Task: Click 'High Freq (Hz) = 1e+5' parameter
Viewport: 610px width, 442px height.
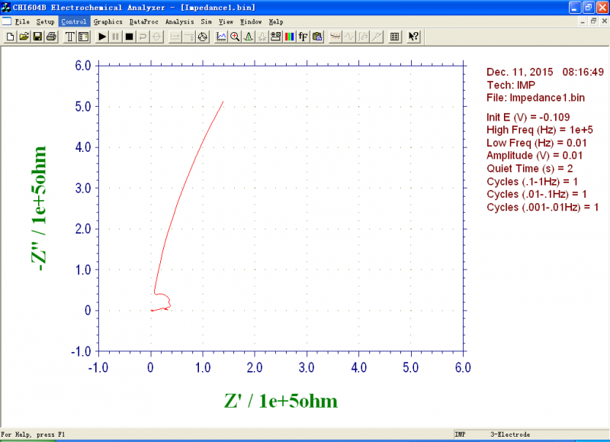Action: point(540,130)
